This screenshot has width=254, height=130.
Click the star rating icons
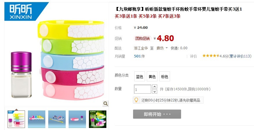pos(211,56)
